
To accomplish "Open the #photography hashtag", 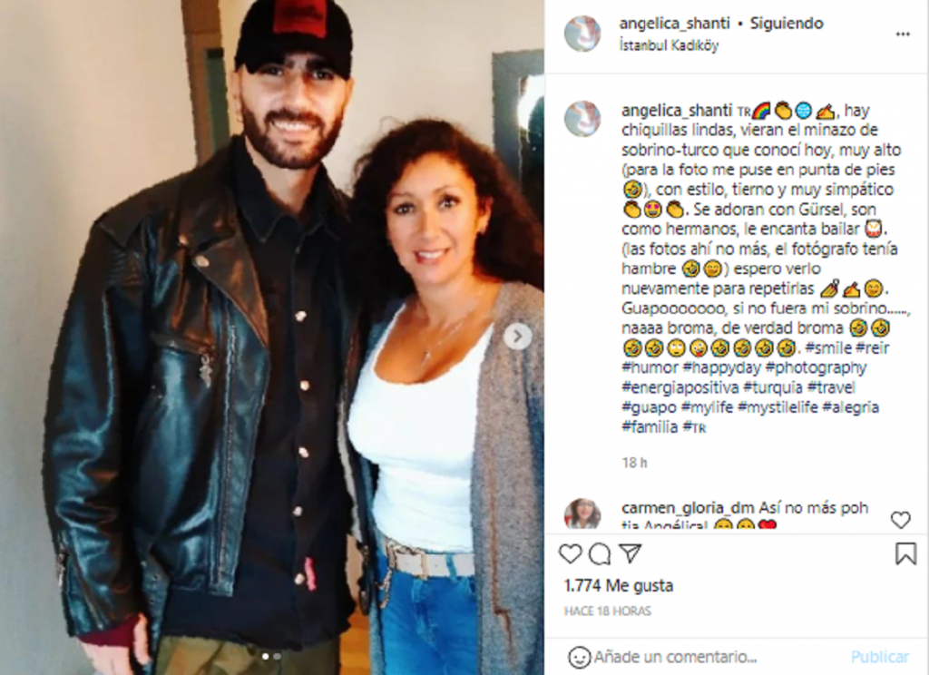I will 816,368.
